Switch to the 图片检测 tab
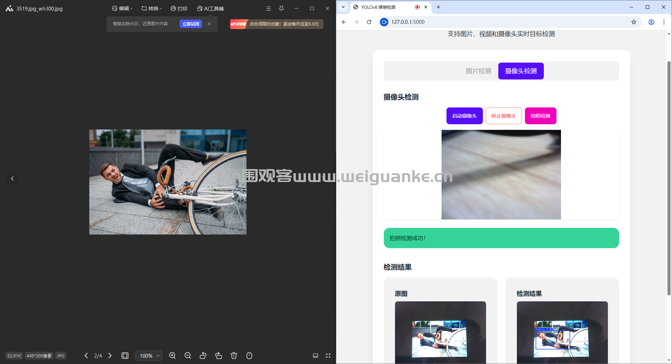The height and width of the screenshot is (364, 672). (478, 71)
